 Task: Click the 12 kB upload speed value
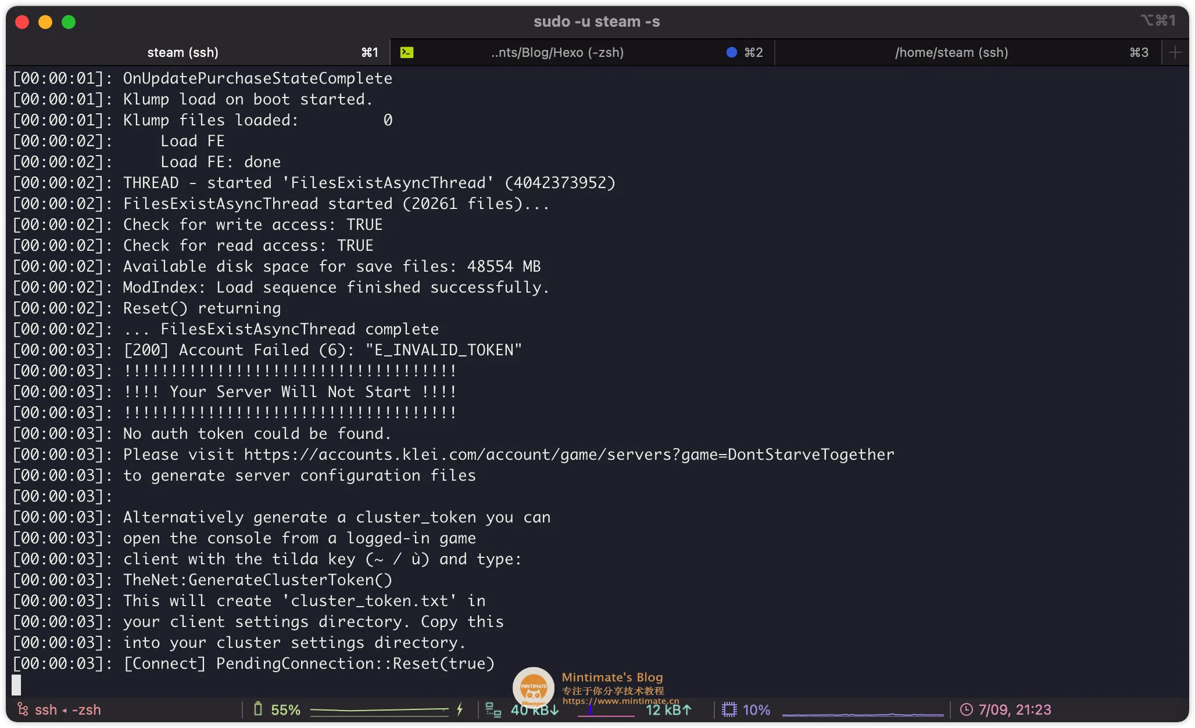coord(669,709)
